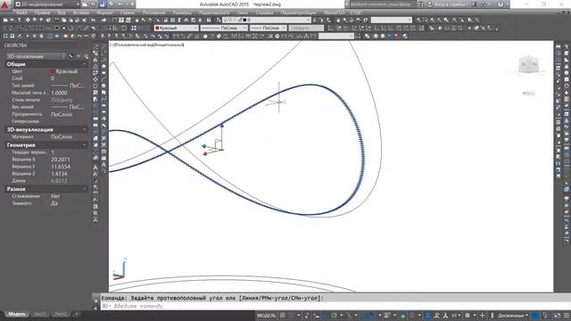Open ПоЦвету plot style dropdown
Screen dimensions: 571x321
306,28
